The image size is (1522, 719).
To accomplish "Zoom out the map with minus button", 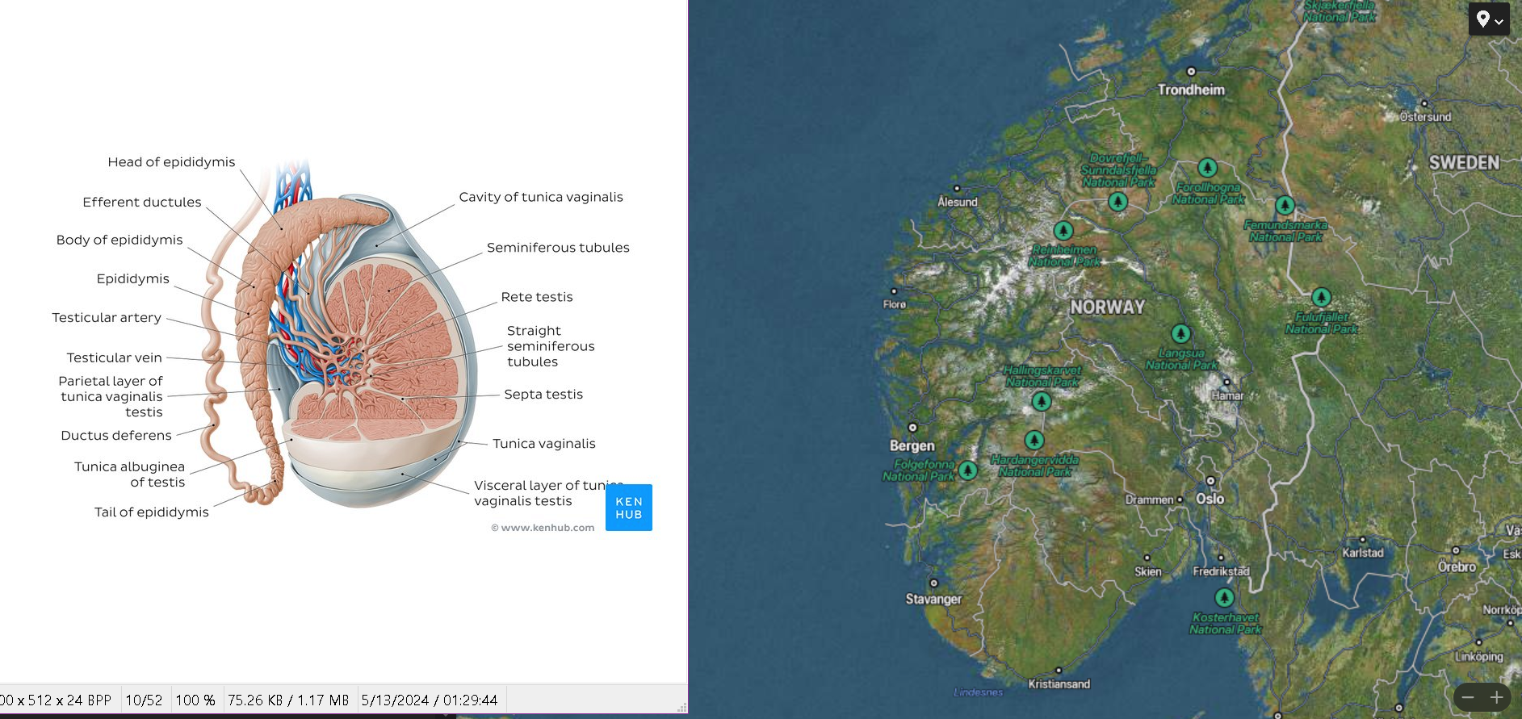I will (1468, 697).
